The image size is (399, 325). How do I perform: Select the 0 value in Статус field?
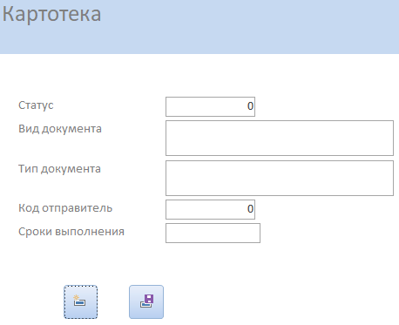pos(250,106)
